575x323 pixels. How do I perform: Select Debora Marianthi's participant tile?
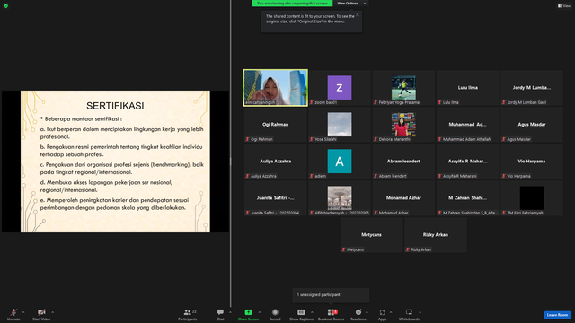click(x=403, y=125)
